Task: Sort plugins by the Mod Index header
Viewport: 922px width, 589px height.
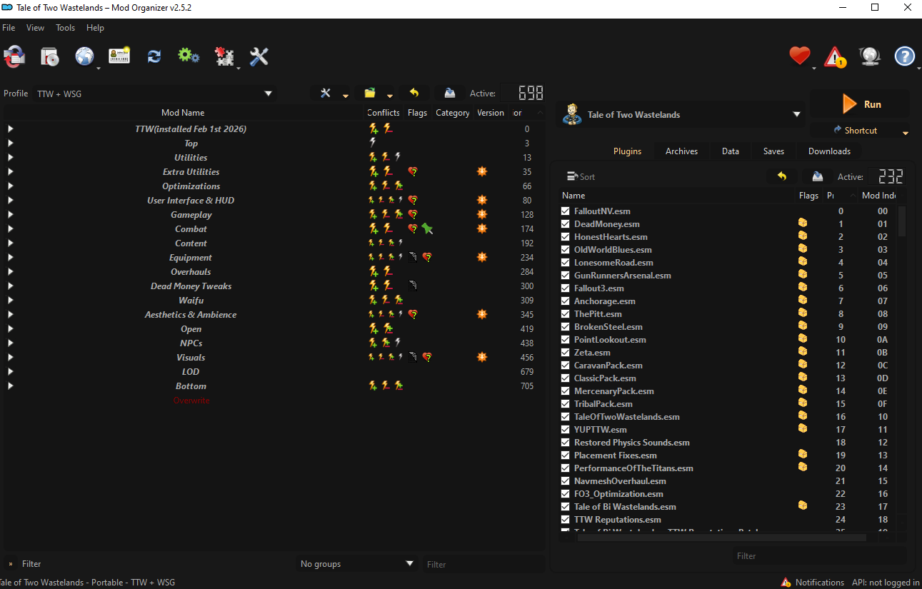Action: [x=878, y=195]
